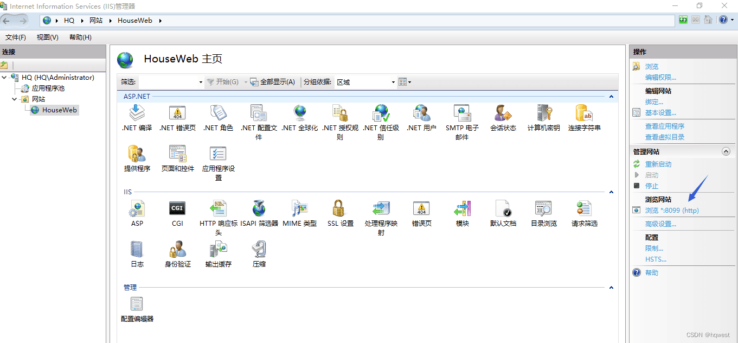Open the .NET 授权规则 feature
Viewport: 738px width, 343px height.
pos(340,123)
